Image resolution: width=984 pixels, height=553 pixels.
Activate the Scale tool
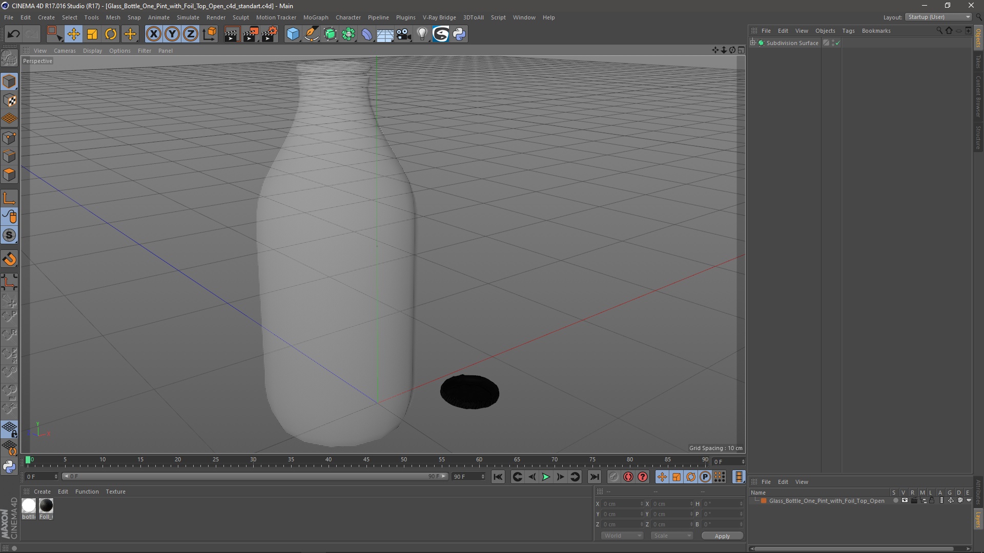coord(92,34)
